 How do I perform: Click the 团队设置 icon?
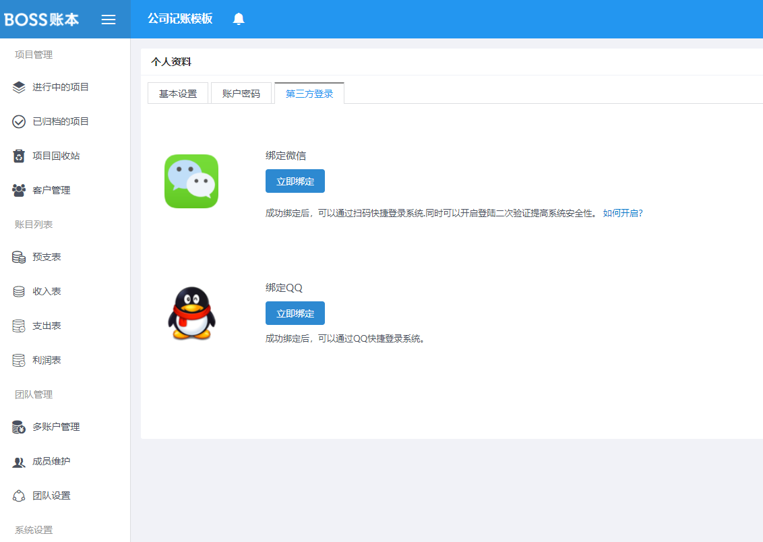click(19, 495)
